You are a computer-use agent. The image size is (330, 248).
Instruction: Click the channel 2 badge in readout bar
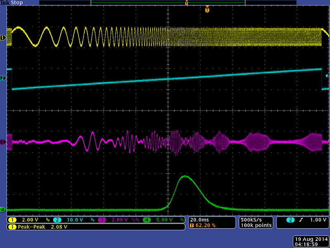(x=57, y=220)
